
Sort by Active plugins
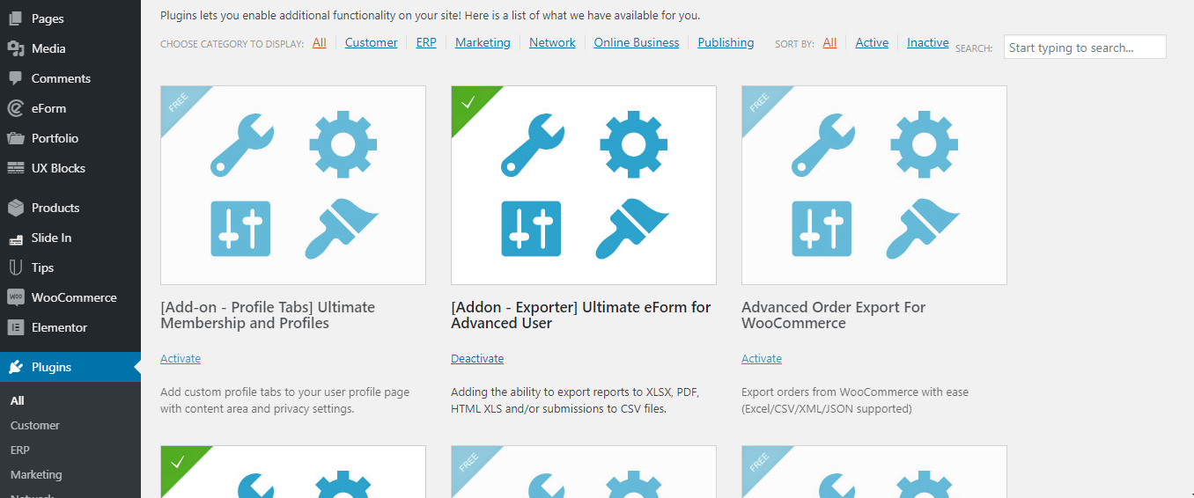(872, 42)
